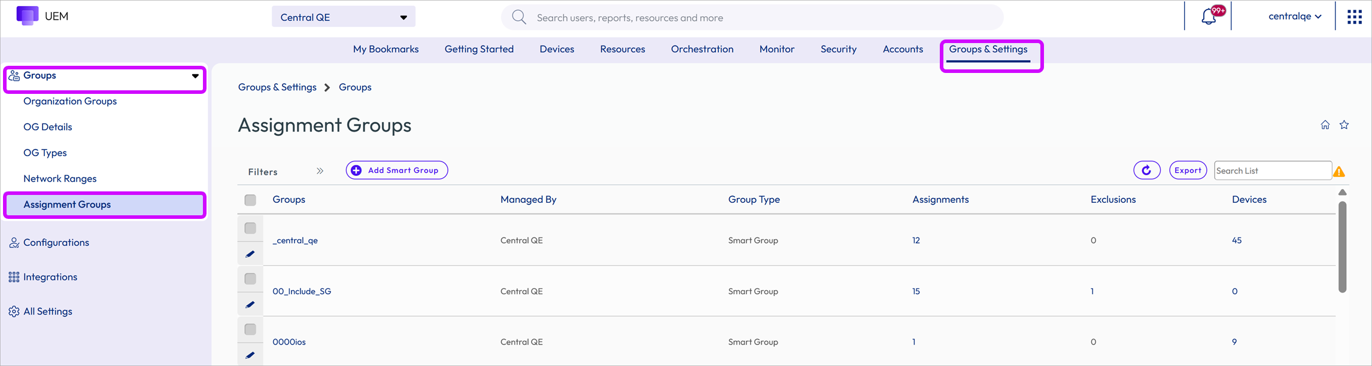Image resolution: width=1372 pixels, height=366 pixels.
Task: Open OG Details in sidebar
Action: point(48,127)
